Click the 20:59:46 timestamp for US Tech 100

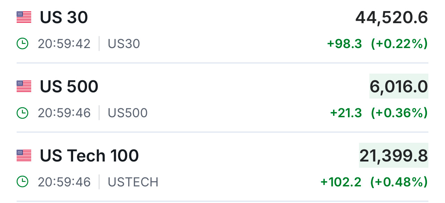pyautogui.click(x=64, y=182)
